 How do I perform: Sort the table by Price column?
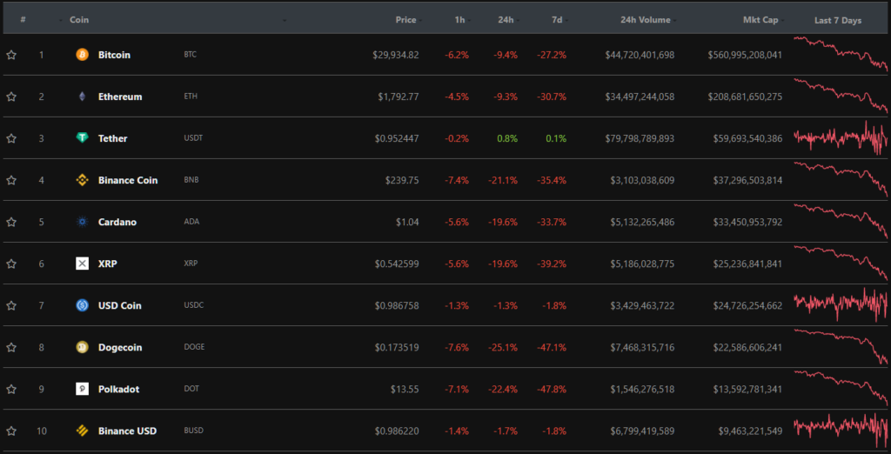[405, 20]
